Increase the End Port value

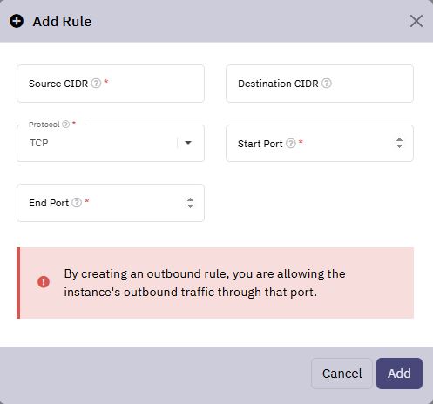[190, 199]
